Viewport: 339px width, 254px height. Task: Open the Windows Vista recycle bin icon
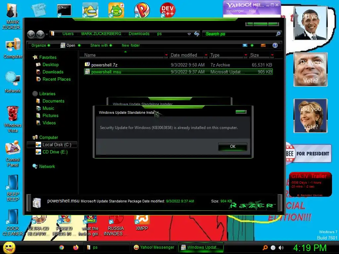click(x=13, y=119)
